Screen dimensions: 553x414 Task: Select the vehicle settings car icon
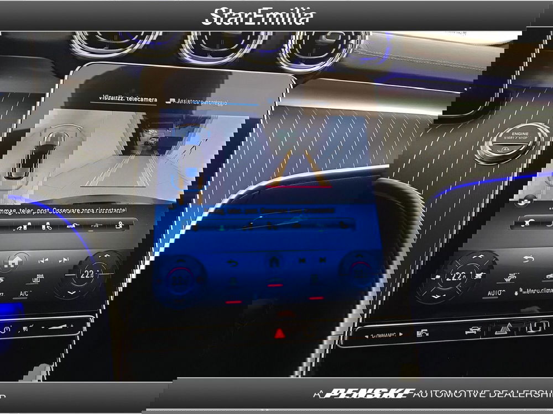(x=473, y=331)
